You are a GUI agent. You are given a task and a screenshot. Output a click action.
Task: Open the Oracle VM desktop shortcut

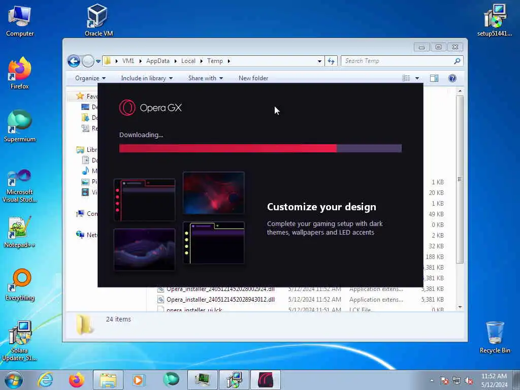pyautogui.click(x=99, y=20)
